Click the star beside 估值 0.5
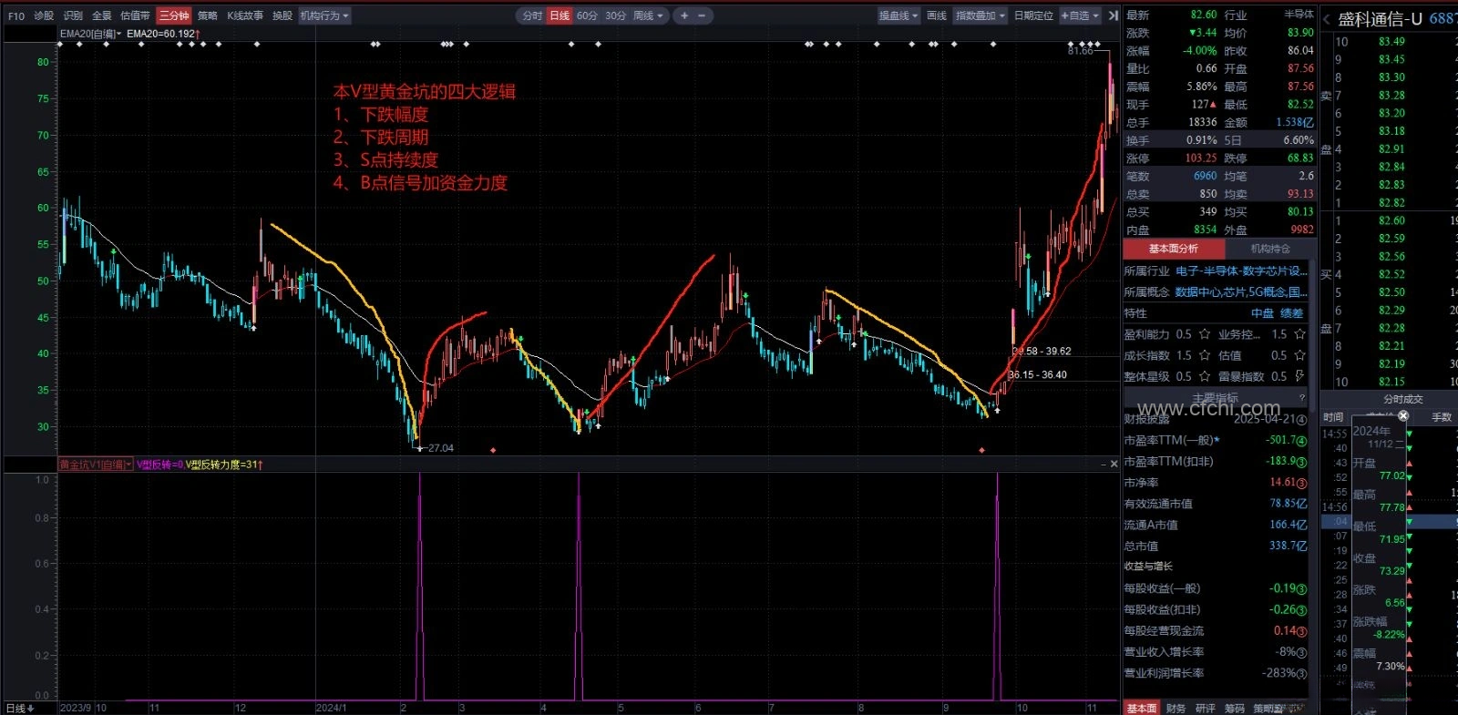This screenshot has height=715, width=1458. [1300, 355]
